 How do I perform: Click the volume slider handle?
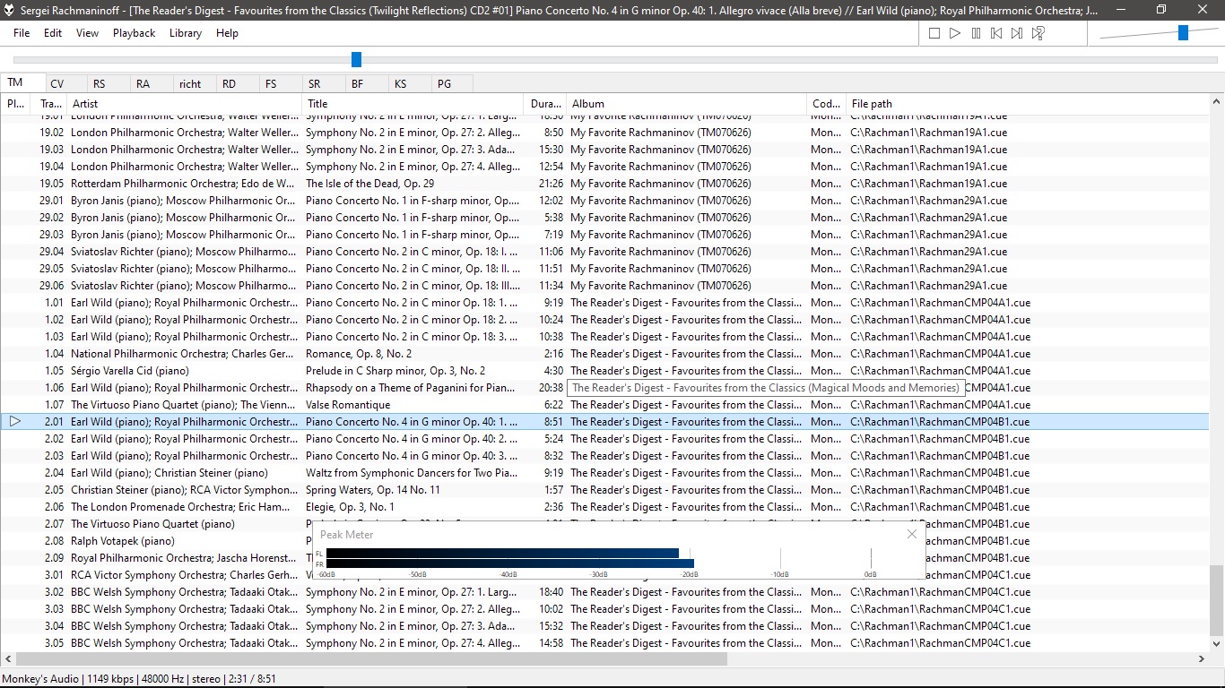pos(1183,33)
